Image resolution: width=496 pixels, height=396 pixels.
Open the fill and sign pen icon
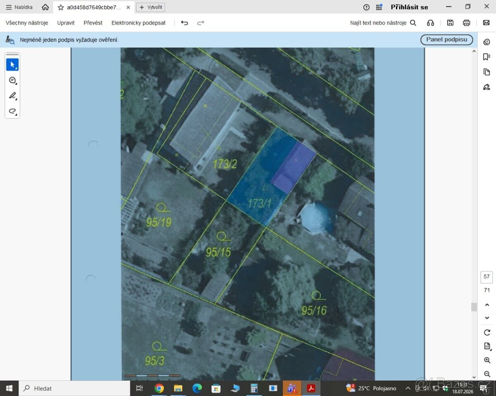tap(487, 87)
